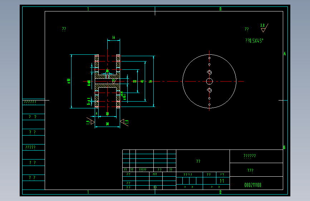Click the 4 dimension below the section view
The height and width of the screenshot is (201, 310).
tap(97, 114)
